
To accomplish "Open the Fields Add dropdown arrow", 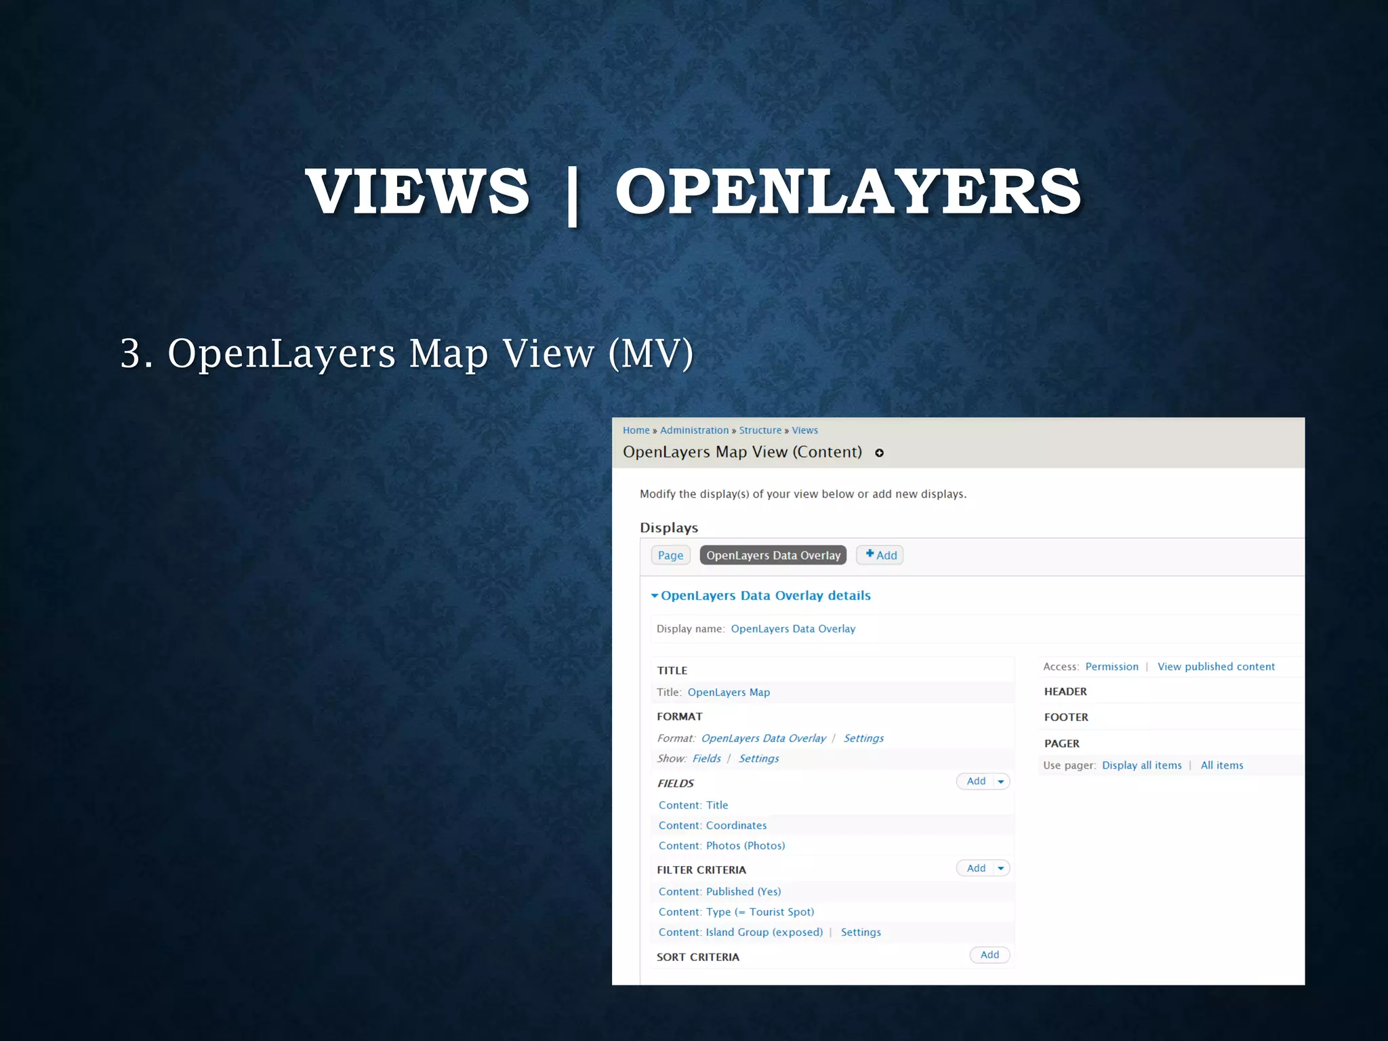I will pyautogui.click(x=1000, y=781).
